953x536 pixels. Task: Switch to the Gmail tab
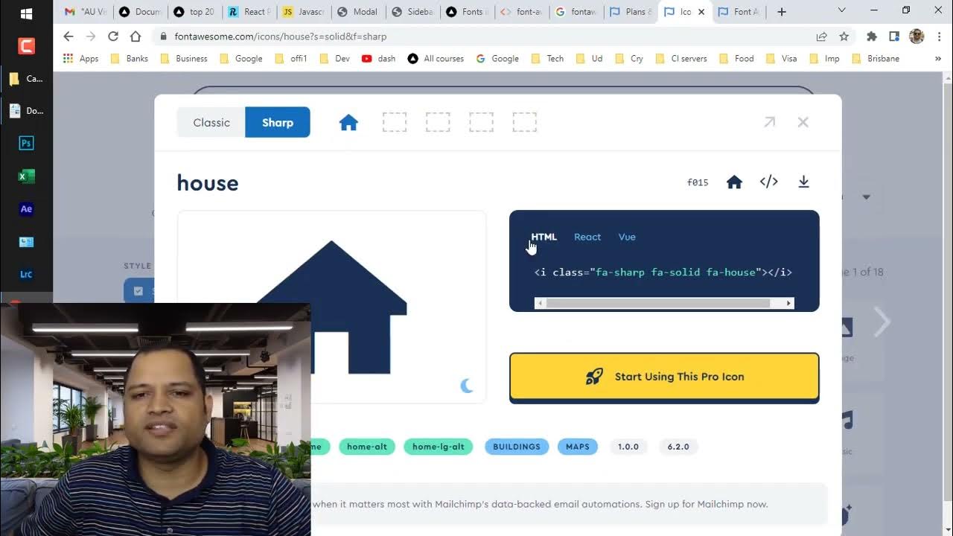tap(86, 11)
